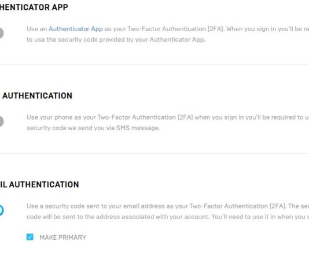
Task: Click the 'code will be sent to the address' line
Action: (x=168, y=217)
